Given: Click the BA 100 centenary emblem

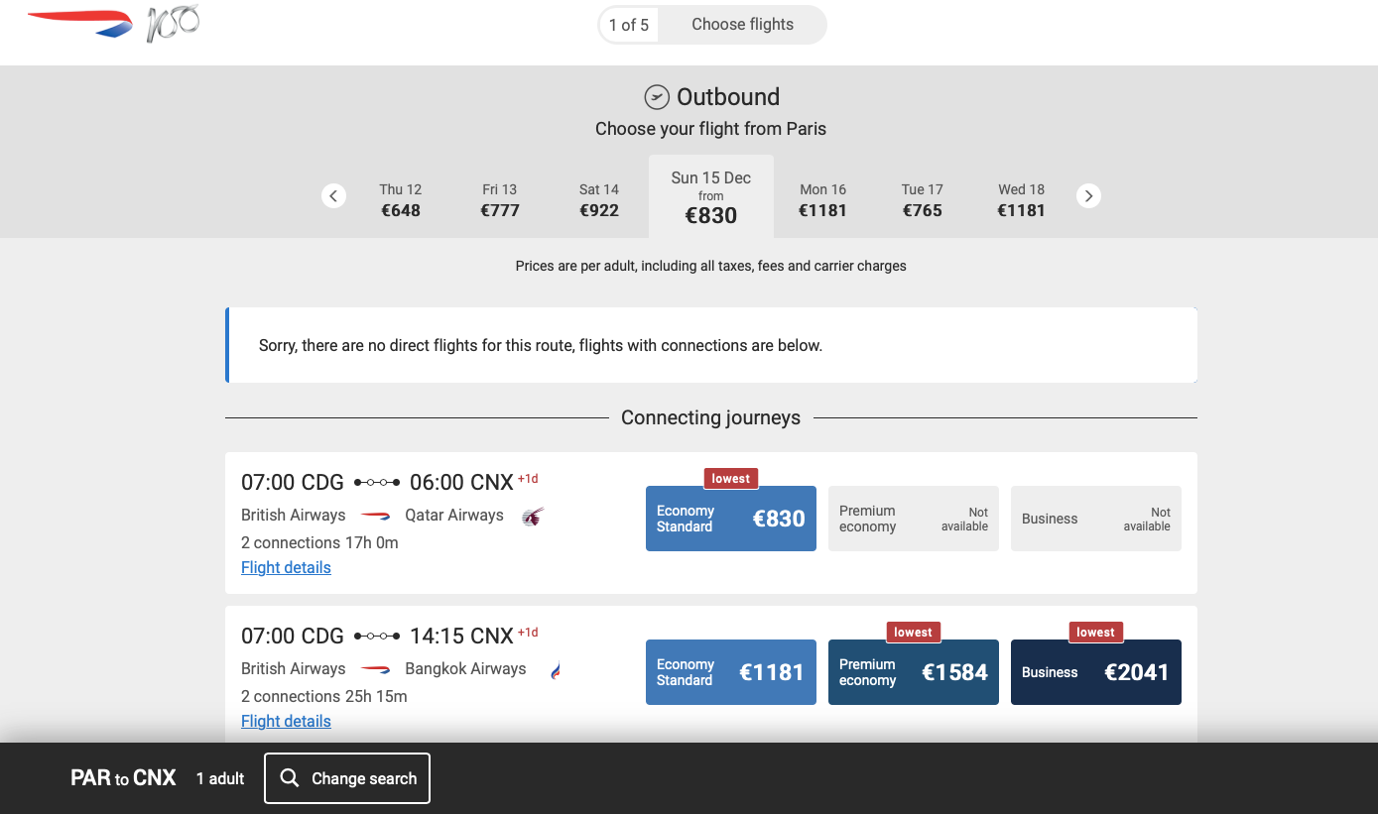Looking at the screenshot, I should pos(173,24).
